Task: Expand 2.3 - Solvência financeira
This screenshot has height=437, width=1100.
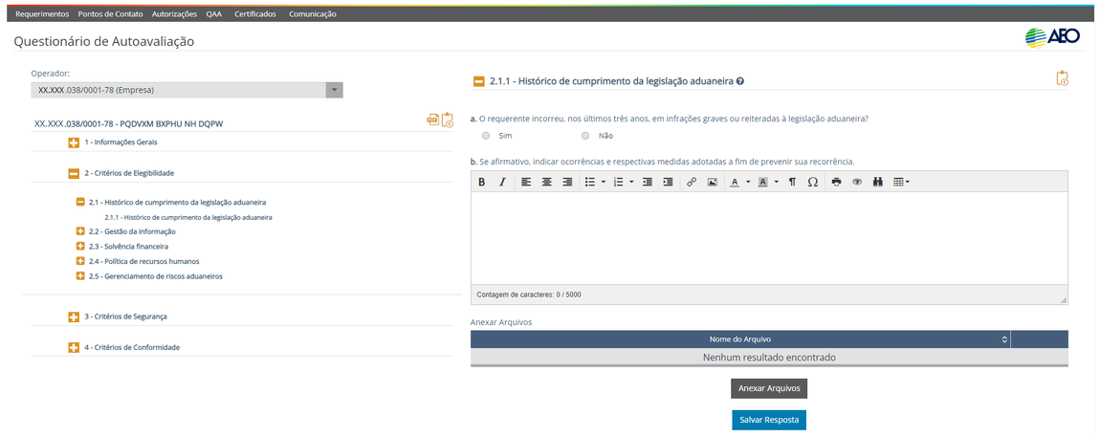Action: (80, 246)
